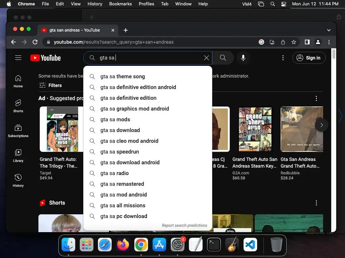Open Terminal from the Dock

[x=214, y=245]
